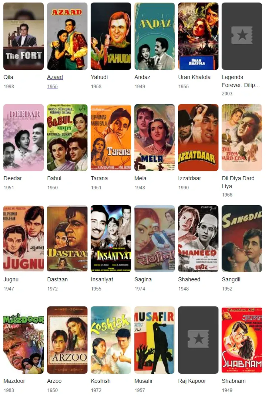266x405 pixels.
Task: Open the Mazdoor poster thumbnail
Action: click(x=23, y=340)
